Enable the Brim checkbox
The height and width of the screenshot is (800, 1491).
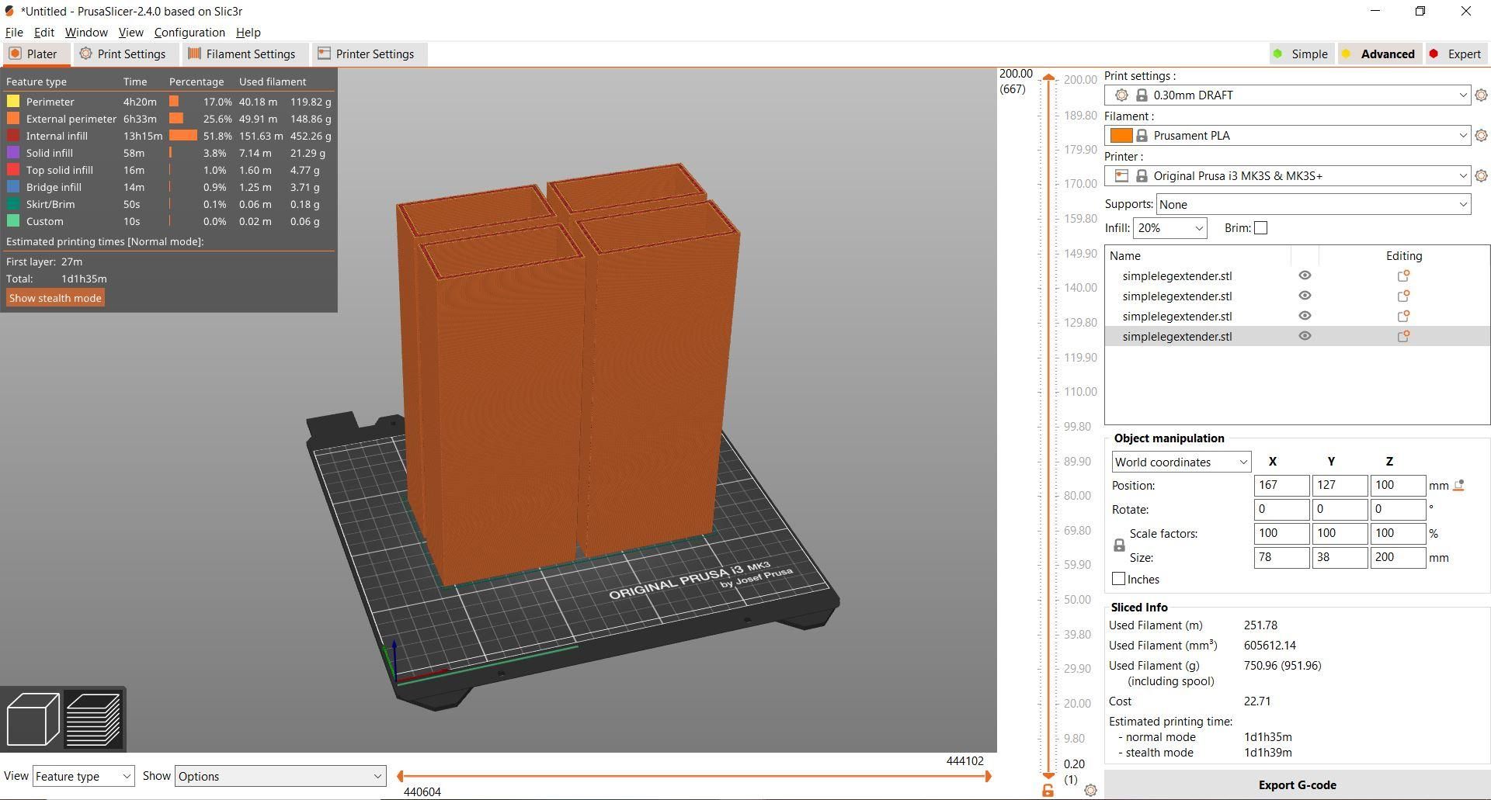[x=1260, y=227]
